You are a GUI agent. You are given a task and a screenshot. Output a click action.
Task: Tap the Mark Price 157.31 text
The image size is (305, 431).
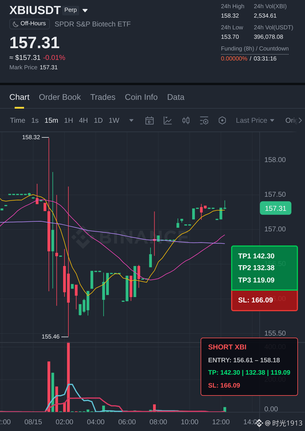33,67
